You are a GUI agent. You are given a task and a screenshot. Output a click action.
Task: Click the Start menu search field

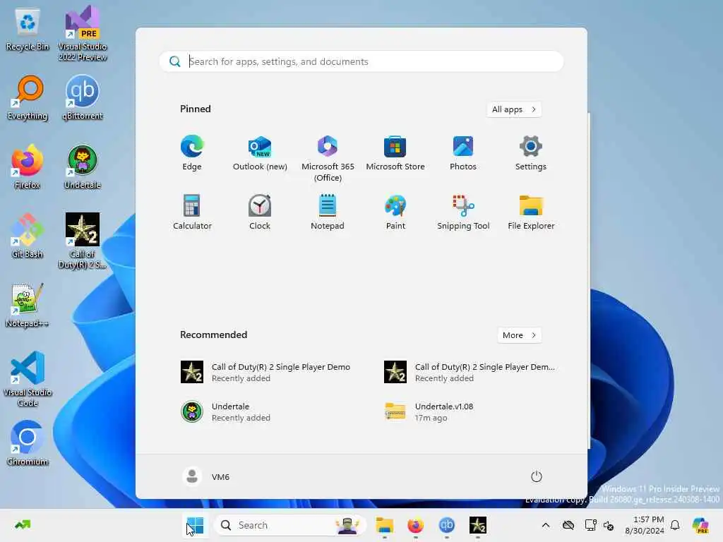coord(361,61)
